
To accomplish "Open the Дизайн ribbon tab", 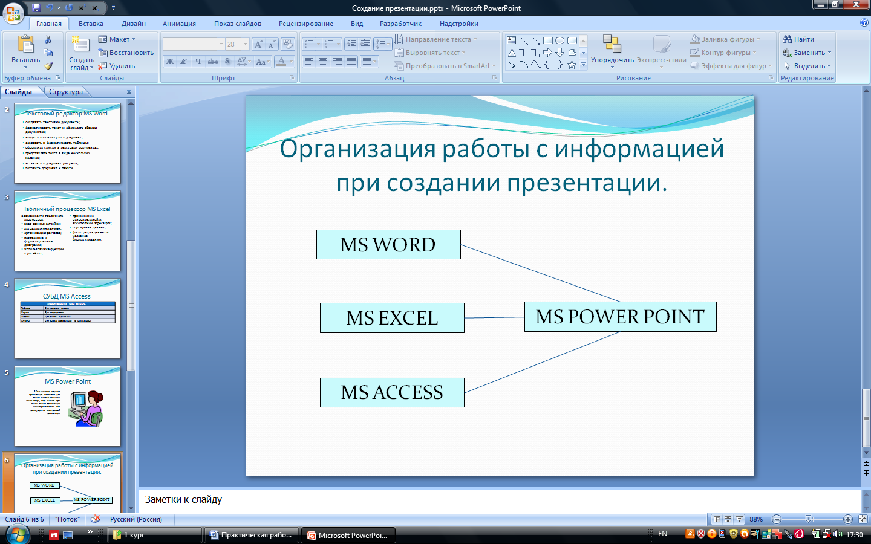I will click(x=134, y=24).
